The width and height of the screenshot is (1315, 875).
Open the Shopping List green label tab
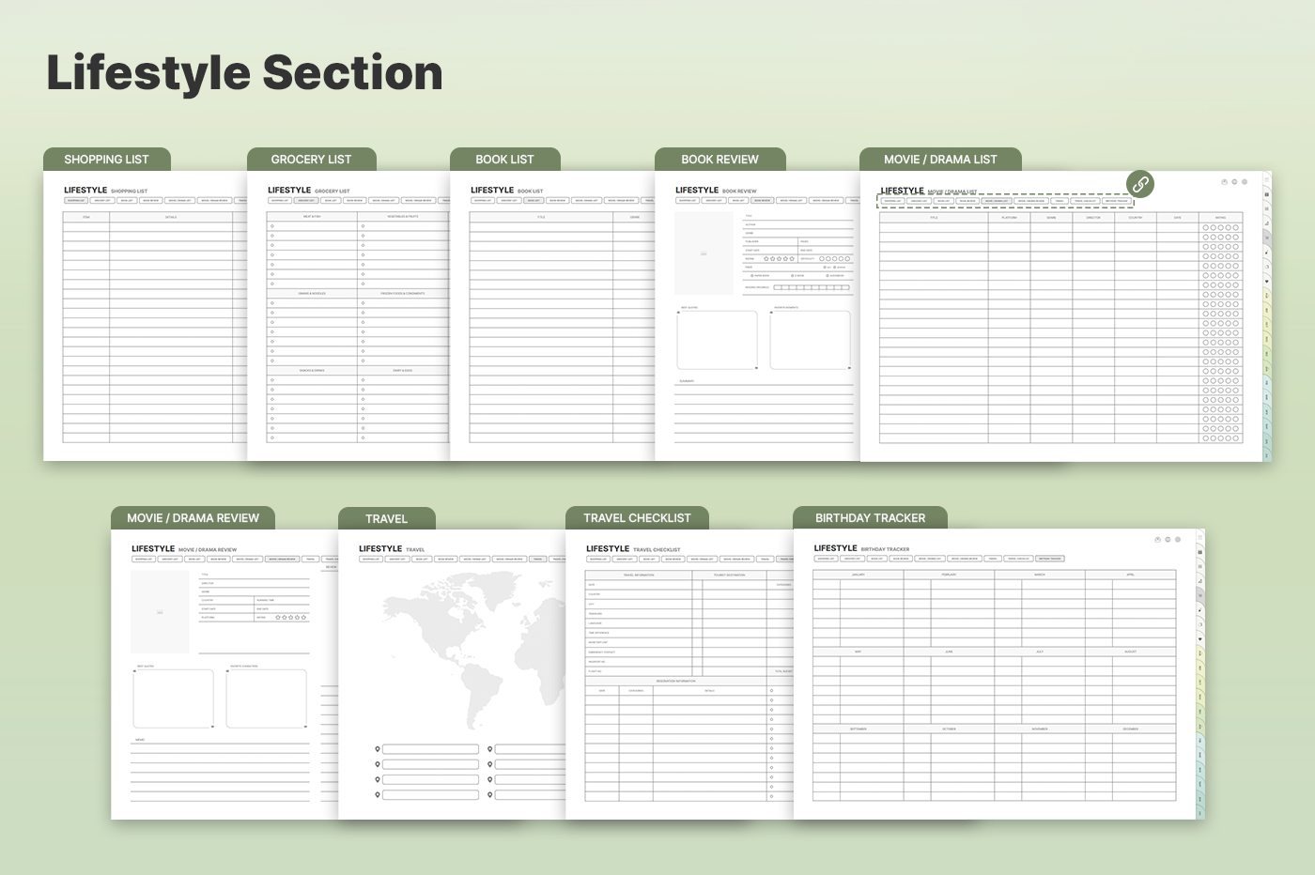point(106,159)
